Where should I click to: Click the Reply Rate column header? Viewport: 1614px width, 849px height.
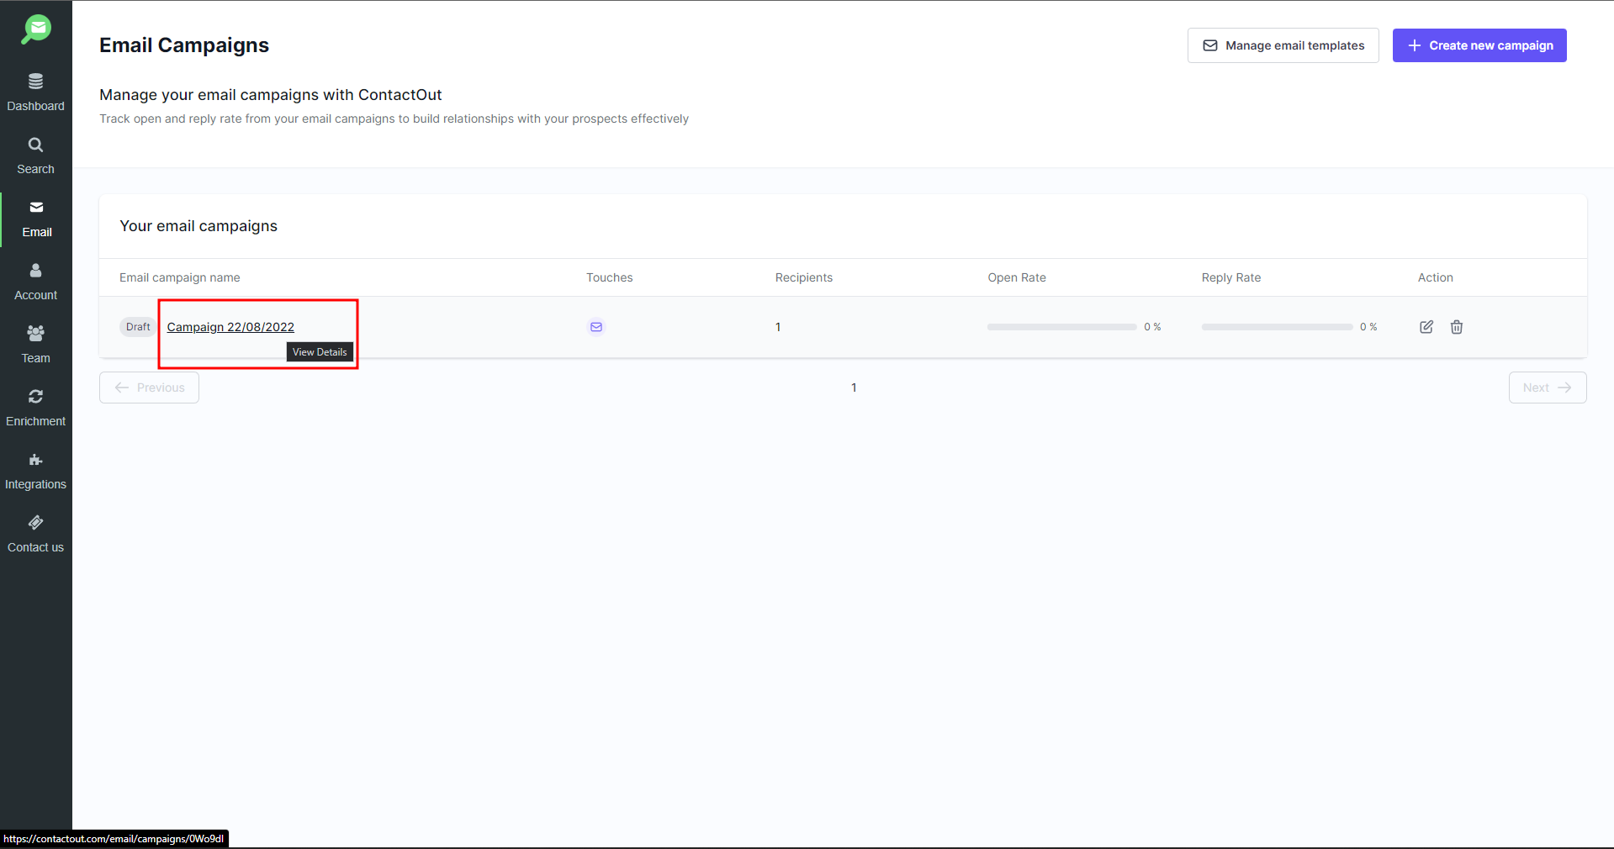point(1231,277)
